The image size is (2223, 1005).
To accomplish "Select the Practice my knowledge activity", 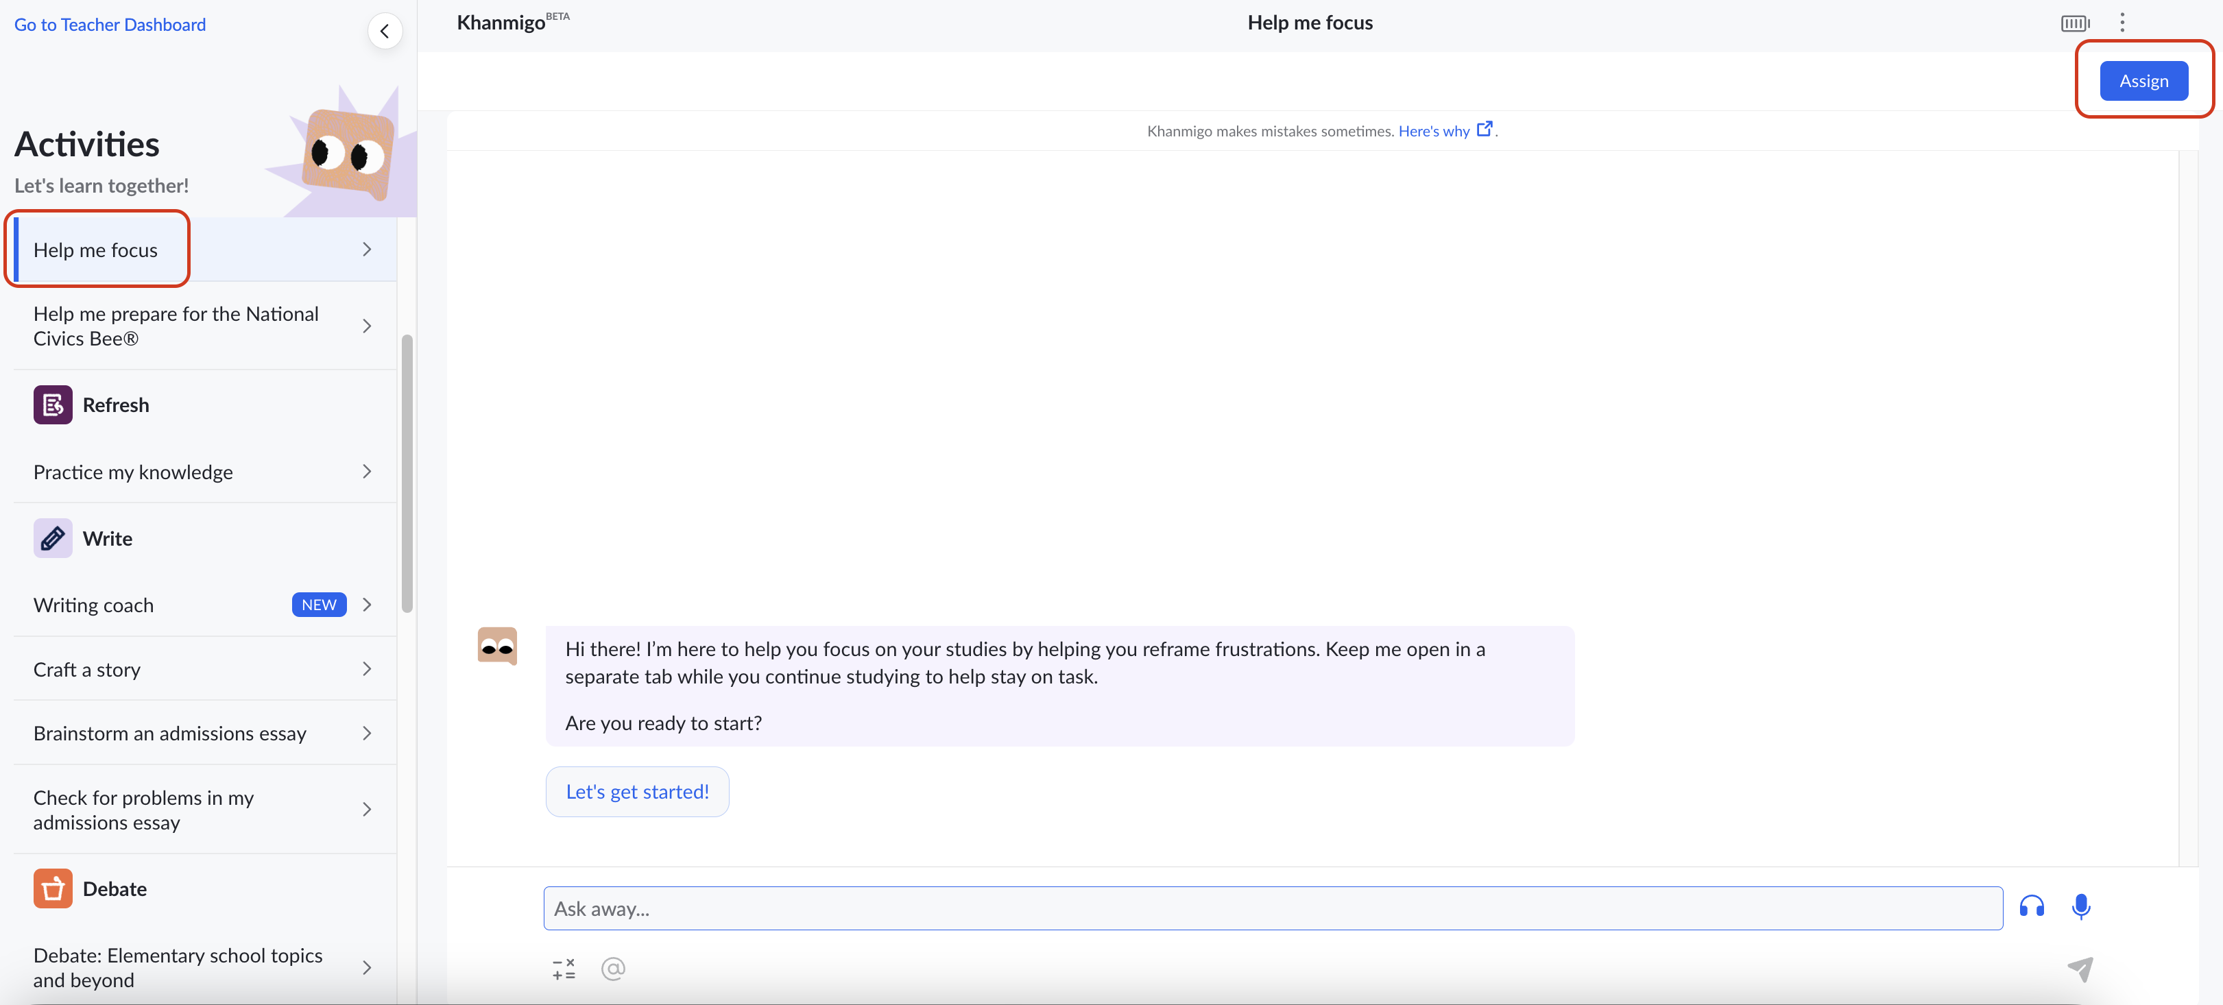I will [206, 472].
